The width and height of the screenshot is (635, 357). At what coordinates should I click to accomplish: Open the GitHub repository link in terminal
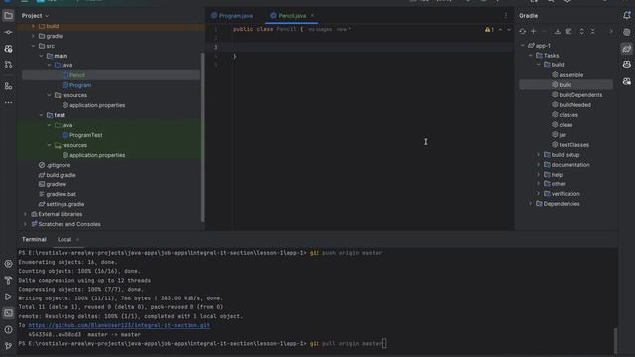point(119,325)
